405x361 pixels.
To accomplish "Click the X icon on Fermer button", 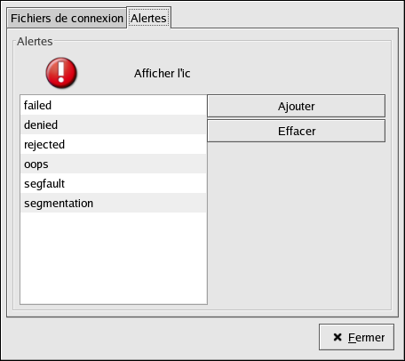I will point(337,337).
